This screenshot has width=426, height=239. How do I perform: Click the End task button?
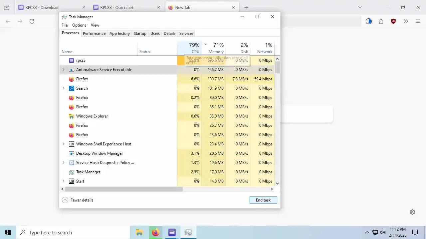[x=263, y=200]
